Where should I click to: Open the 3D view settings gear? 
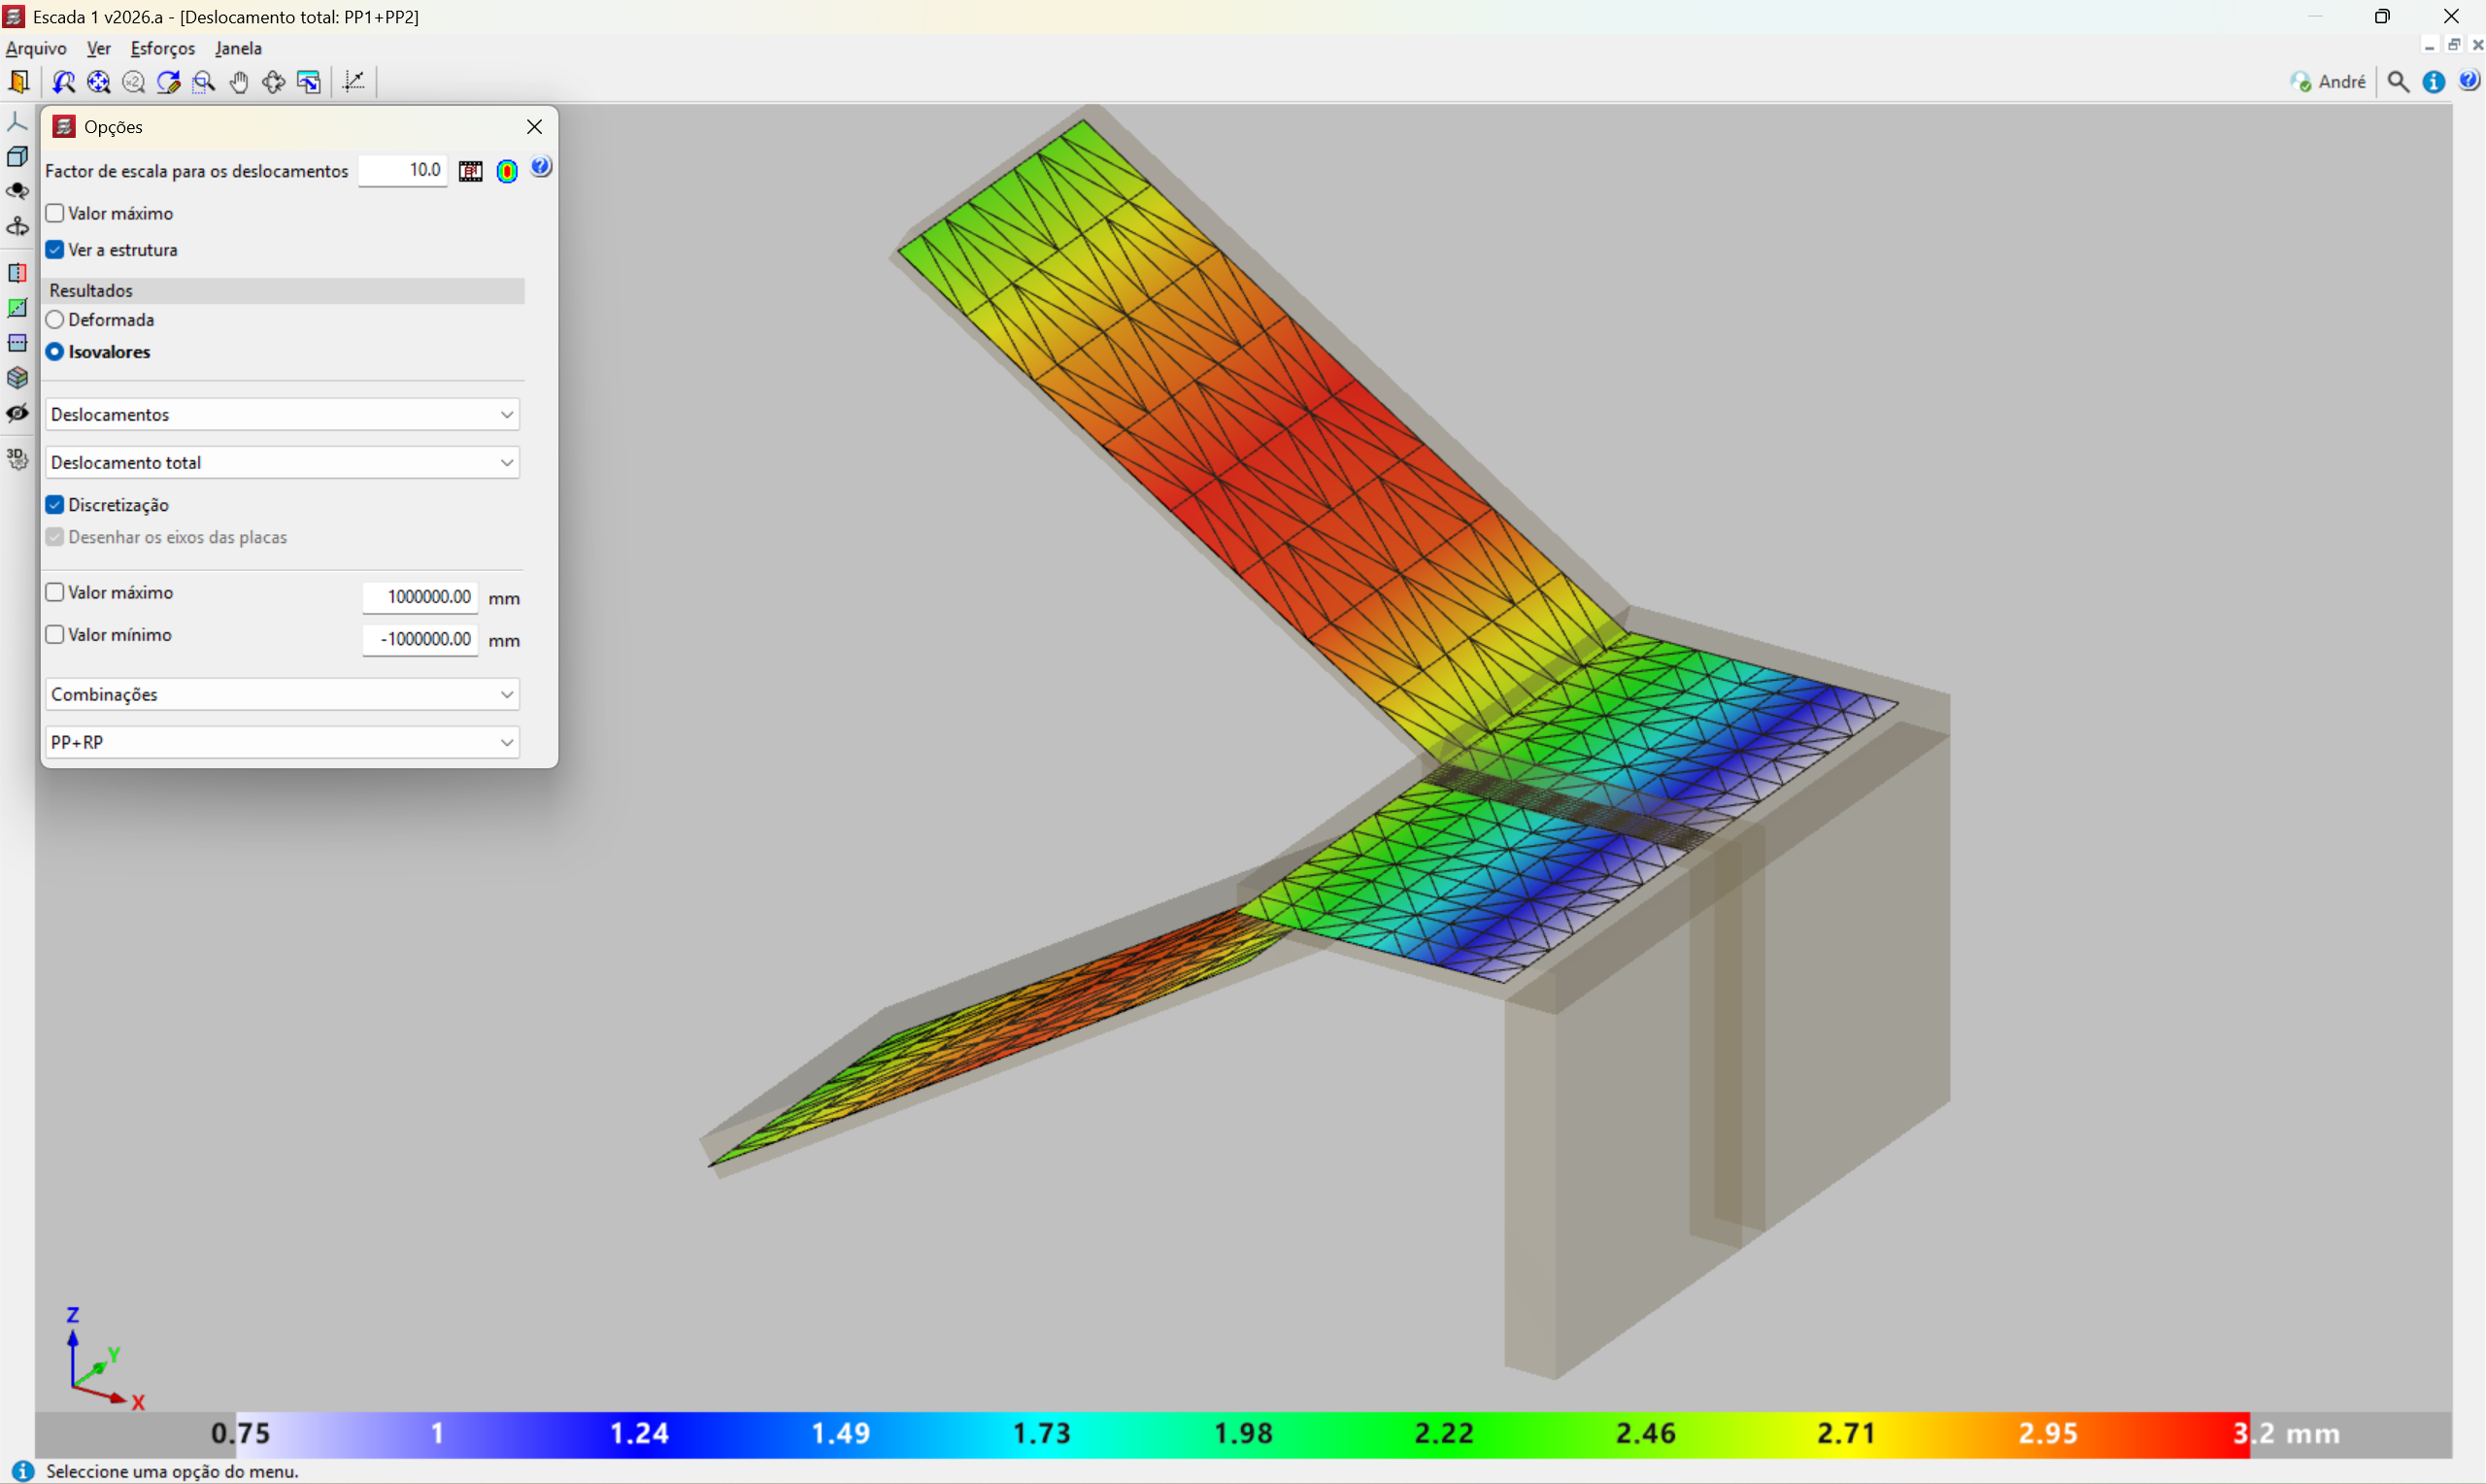tap(17, 458)
